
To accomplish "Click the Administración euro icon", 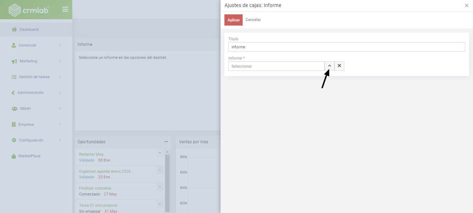I will click(13, 93).
